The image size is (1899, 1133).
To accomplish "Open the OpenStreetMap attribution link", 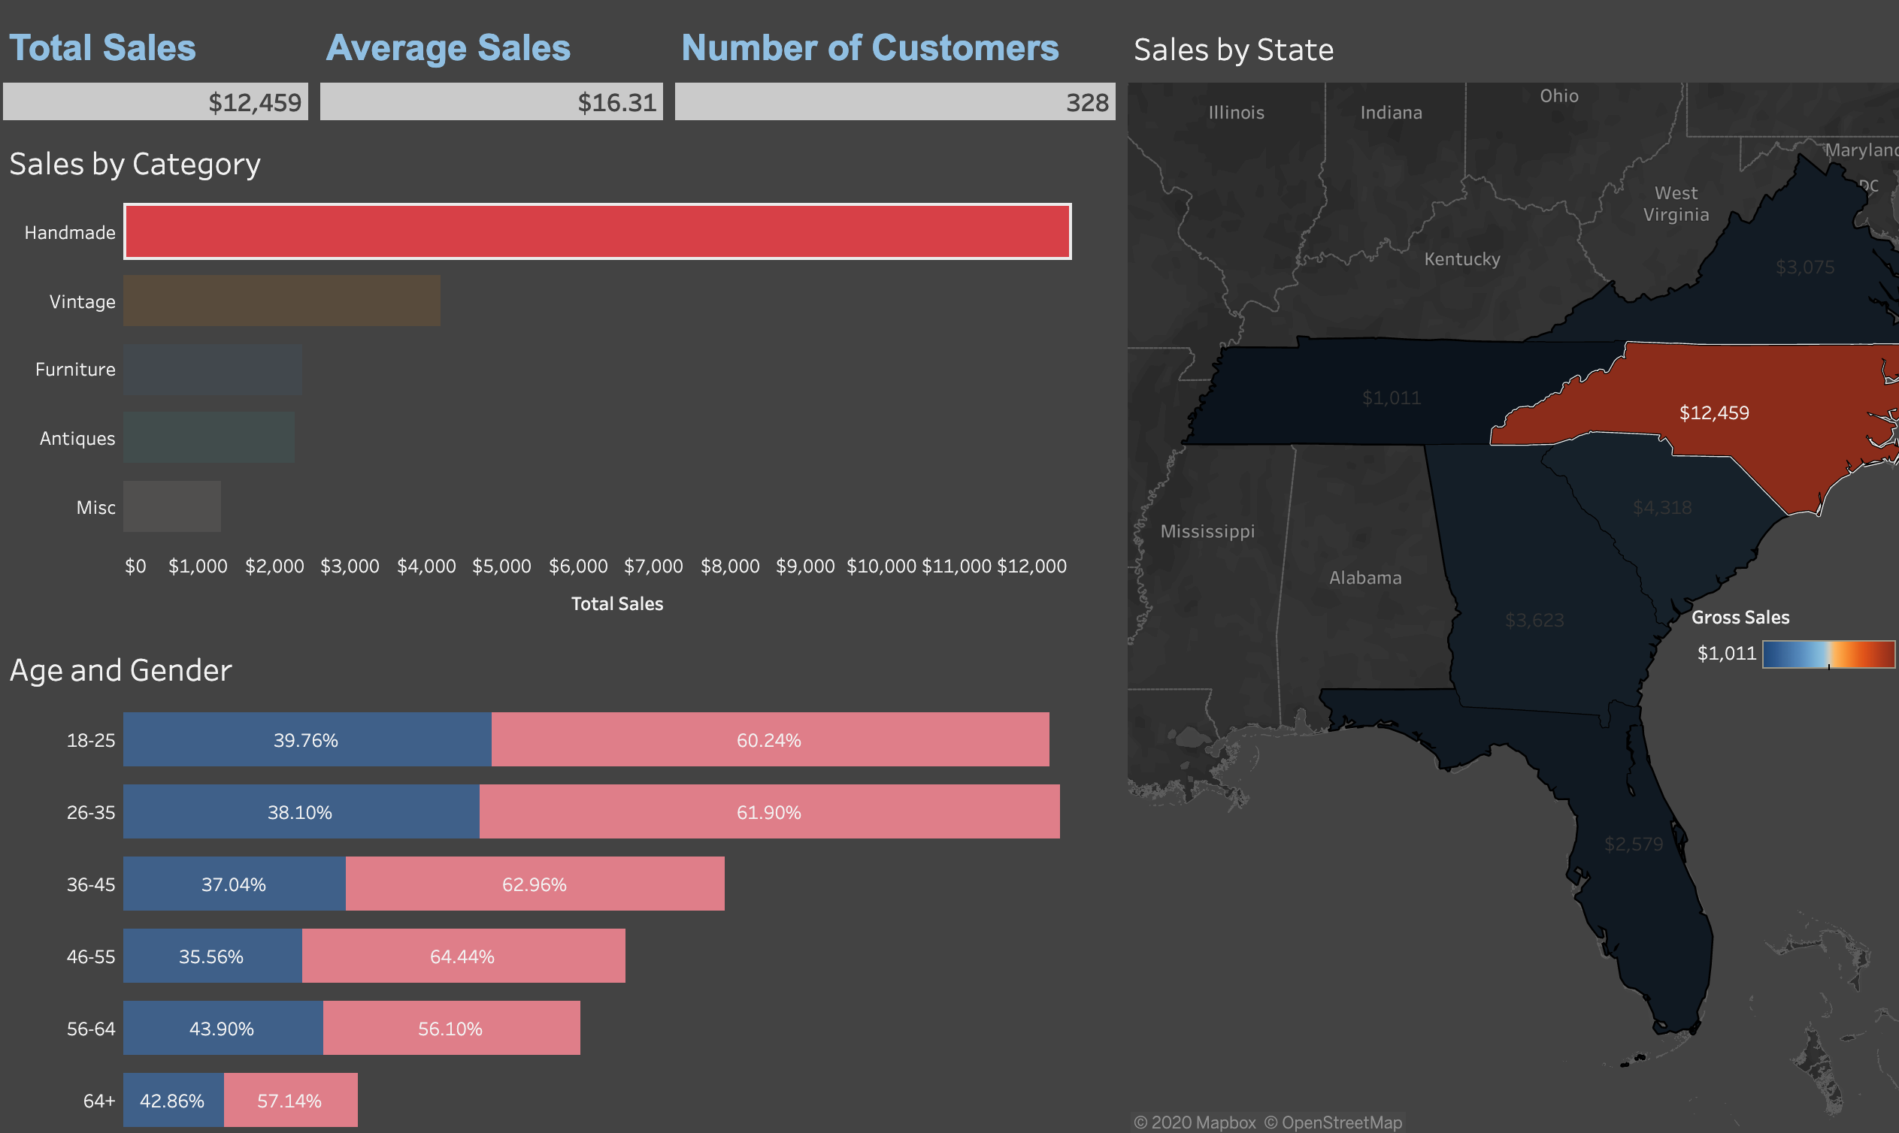I will 1333,1122.
